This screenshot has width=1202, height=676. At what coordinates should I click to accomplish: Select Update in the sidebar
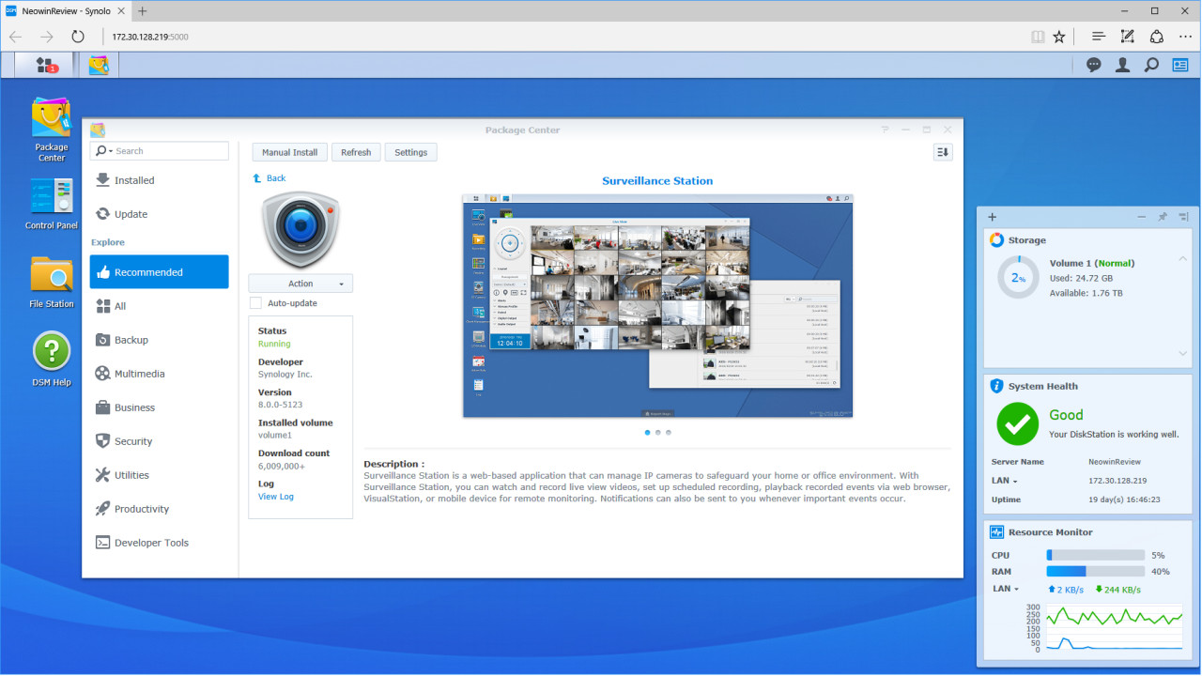(x=160, y=214)
